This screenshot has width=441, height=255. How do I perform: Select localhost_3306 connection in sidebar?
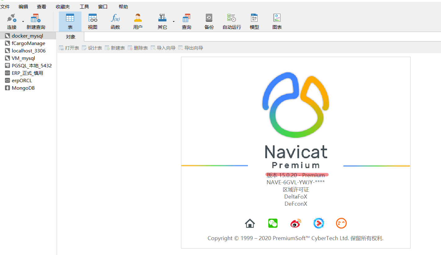(28, 51)
